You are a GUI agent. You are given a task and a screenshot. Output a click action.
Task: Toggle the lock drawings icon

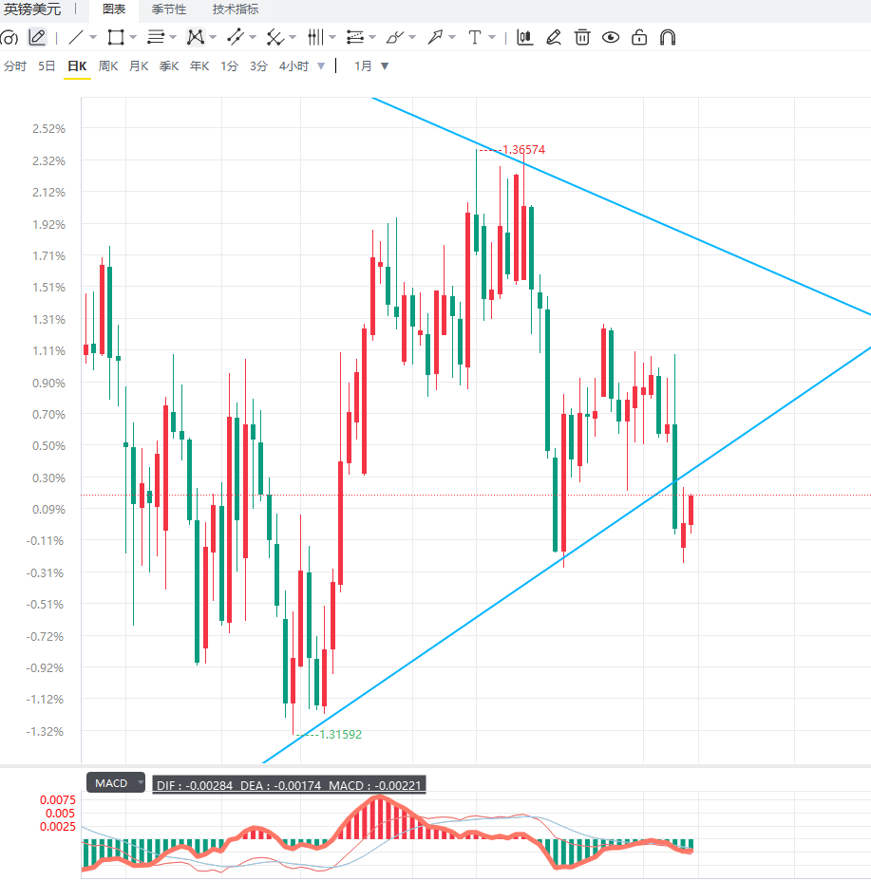tap(639, 38)
